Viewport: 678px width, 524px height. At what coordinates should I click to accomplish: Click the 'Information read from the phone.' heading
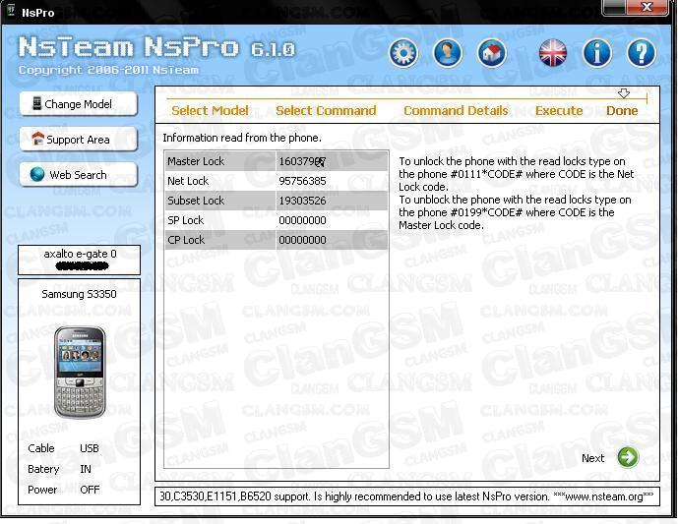(x=242, y=138)
